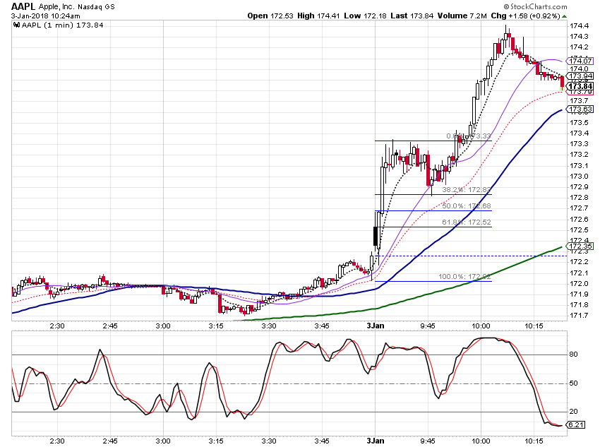
Task: Click the 174.4 price axis label
Action: pyautogui.click(x=579, y=26)
